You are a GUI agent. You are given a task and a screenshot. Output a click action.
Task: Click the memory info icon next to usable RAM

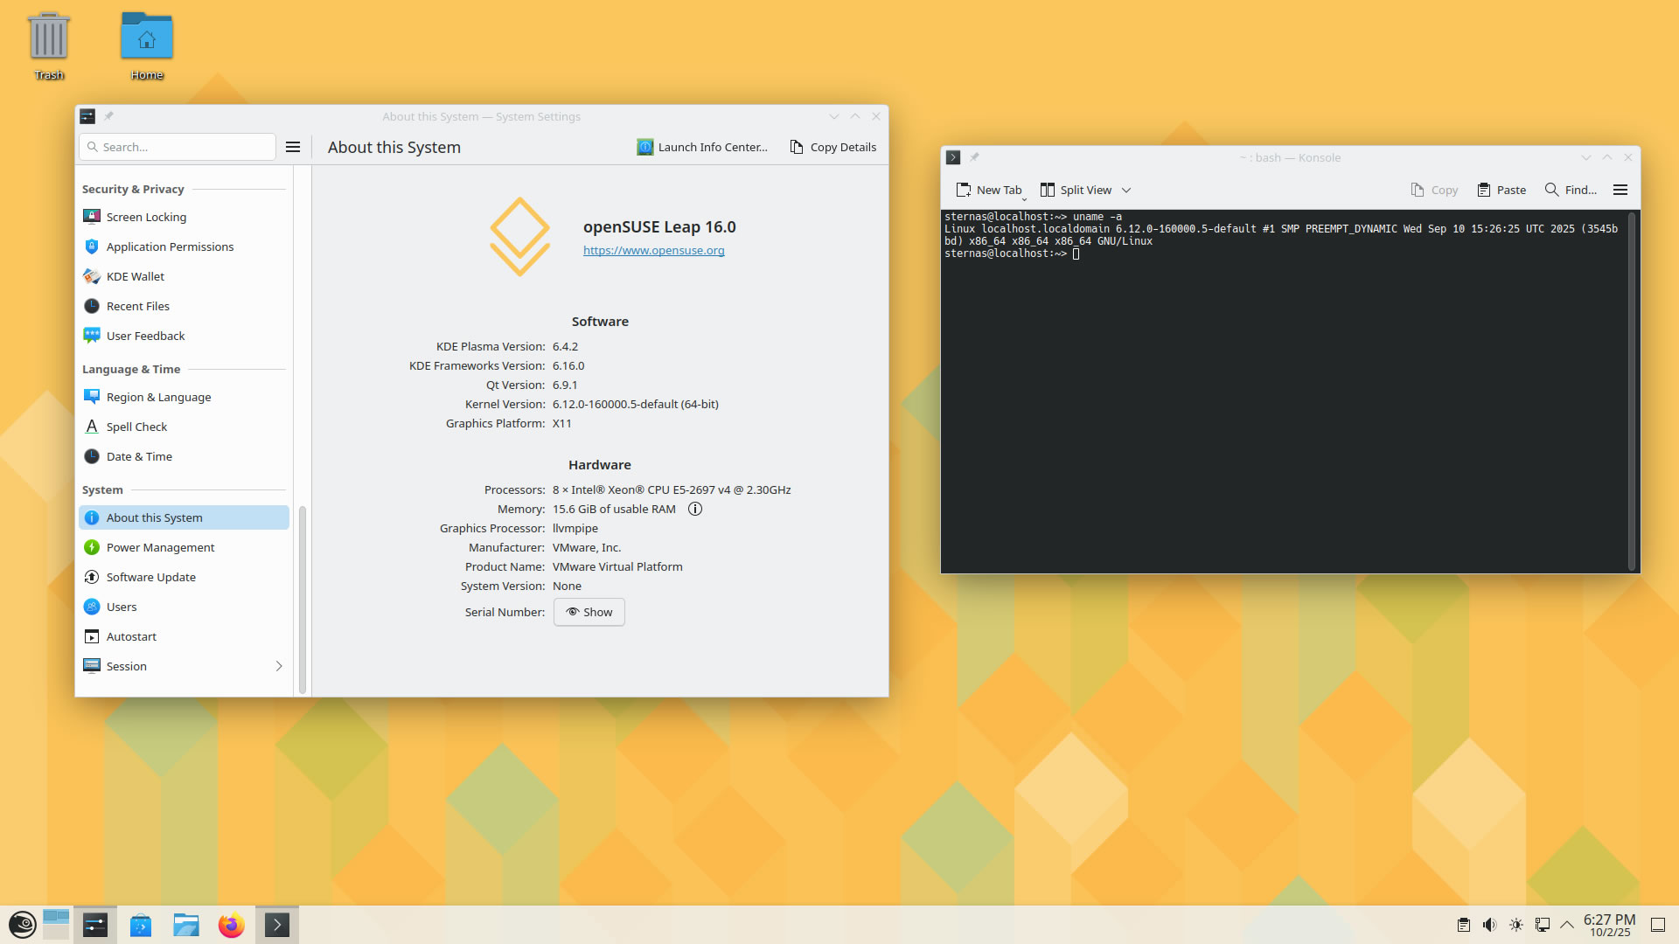tap(695, 509)
